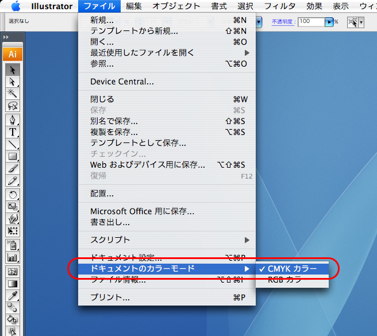
Task: Open the Illustrator application menu
Action: point(52,6)
